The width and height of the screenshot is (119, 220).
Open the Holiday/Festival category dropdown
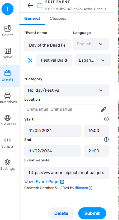67,90
